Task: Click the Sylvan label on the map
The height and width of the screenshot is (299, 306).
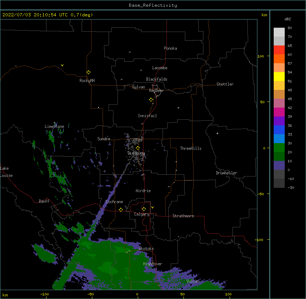Action: coord(138,87)
